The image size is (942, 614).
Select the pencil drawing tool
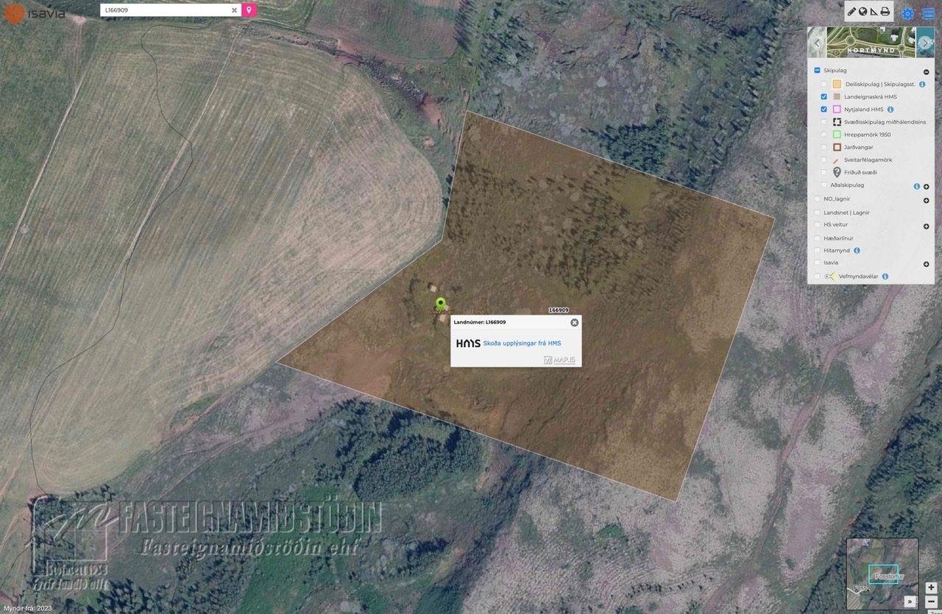pos(851,11)
